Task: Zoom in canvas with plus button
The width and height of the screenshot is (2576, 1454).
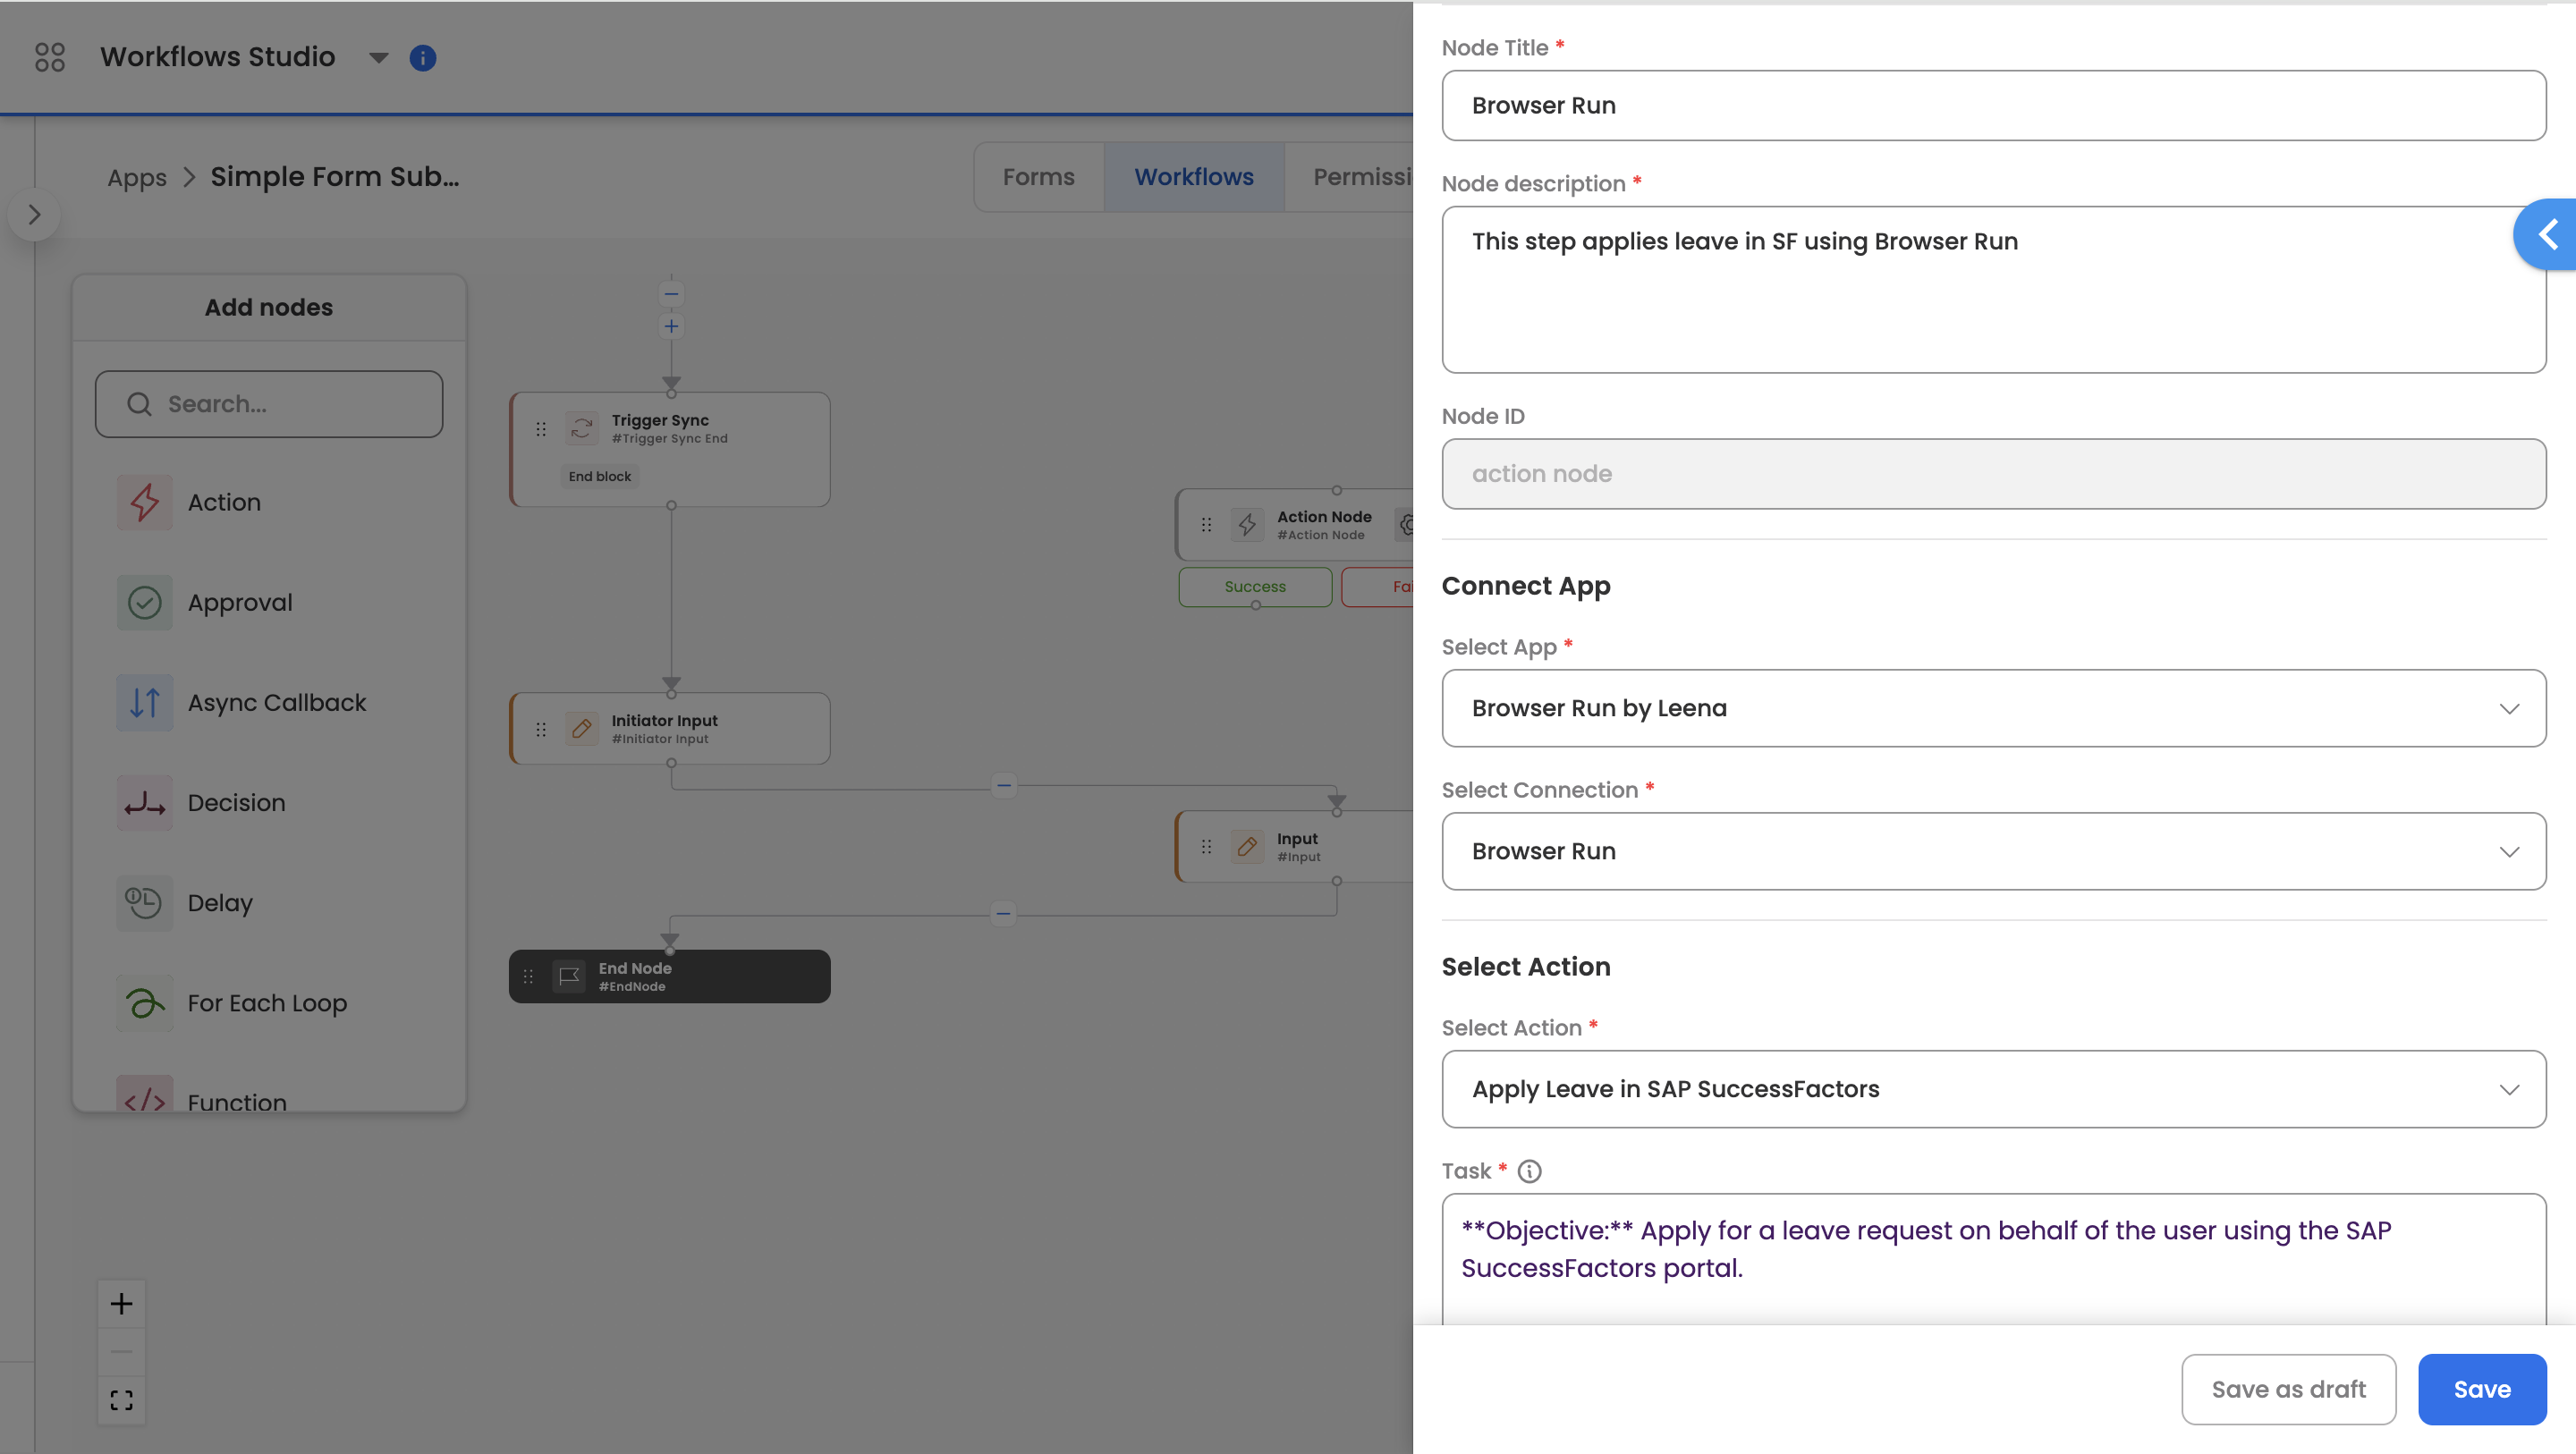Action: [121, 1304]
